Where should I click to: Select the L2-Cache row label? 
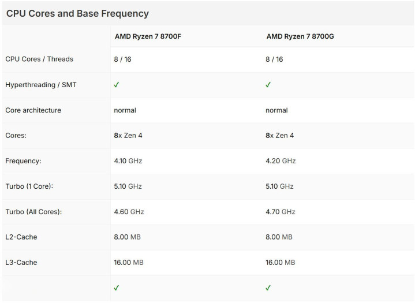click(21, 237)
